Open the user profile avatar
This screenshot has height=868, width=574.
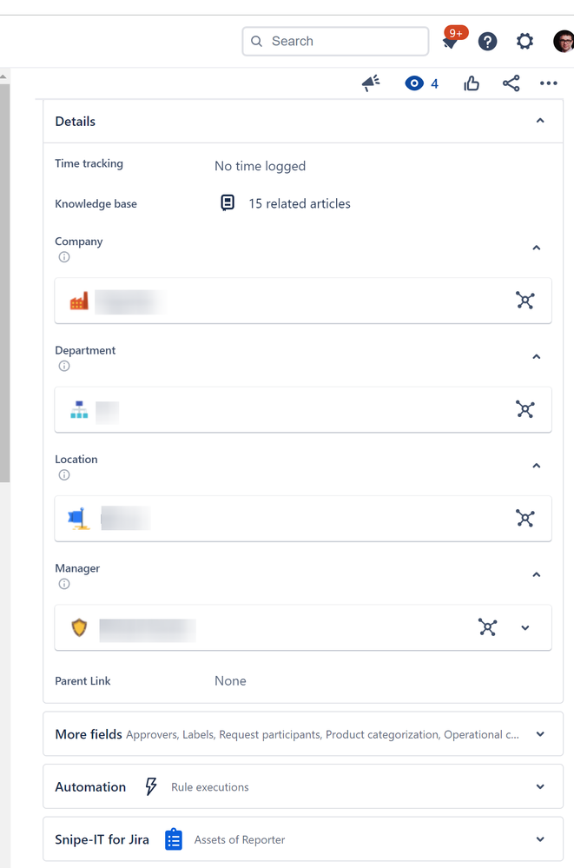coord(564,41)
